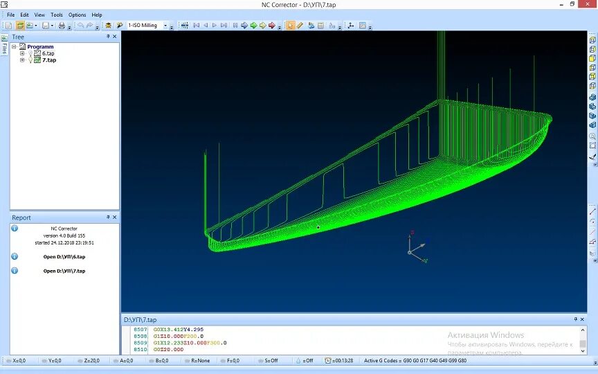The image size is (598, 374).
Task: Click the top blue solid model icon
Action: [x=592, y=98]
